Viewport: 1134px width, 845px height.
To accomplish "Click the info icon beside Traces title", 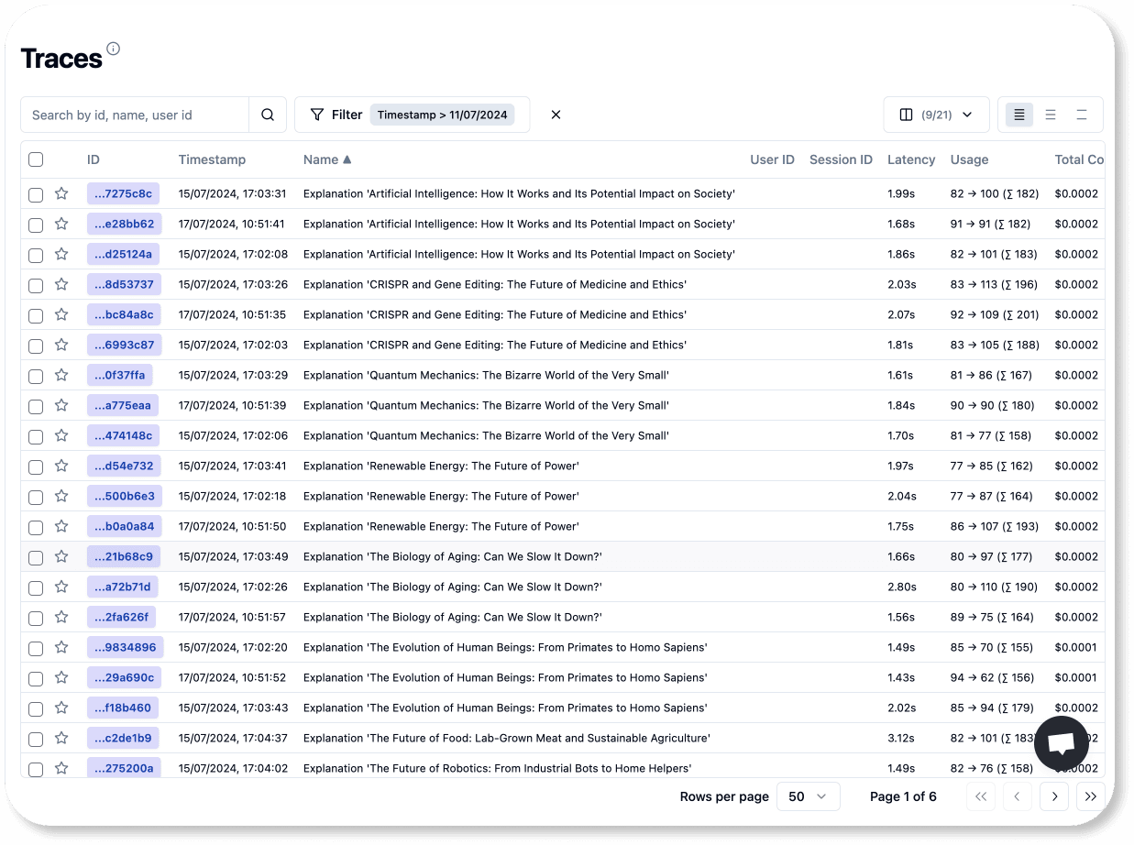I will click(x=113, y=49).
